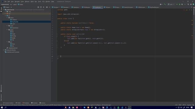
Task: Select GameClock class in project tree
Action: [14, 28]
